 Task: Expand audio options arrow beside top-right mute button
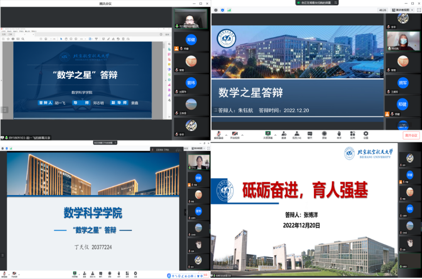(x=225, y=134)
